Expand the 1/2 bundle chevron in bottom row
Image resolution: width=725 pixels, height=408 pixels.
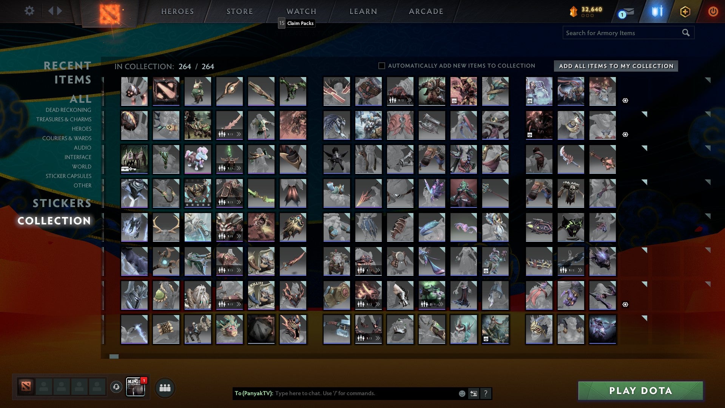pos(379,338)
